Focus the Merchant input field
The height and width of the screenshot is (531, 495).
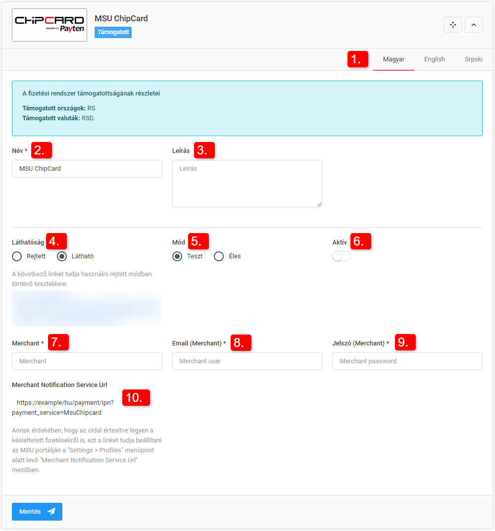point(87,361)
